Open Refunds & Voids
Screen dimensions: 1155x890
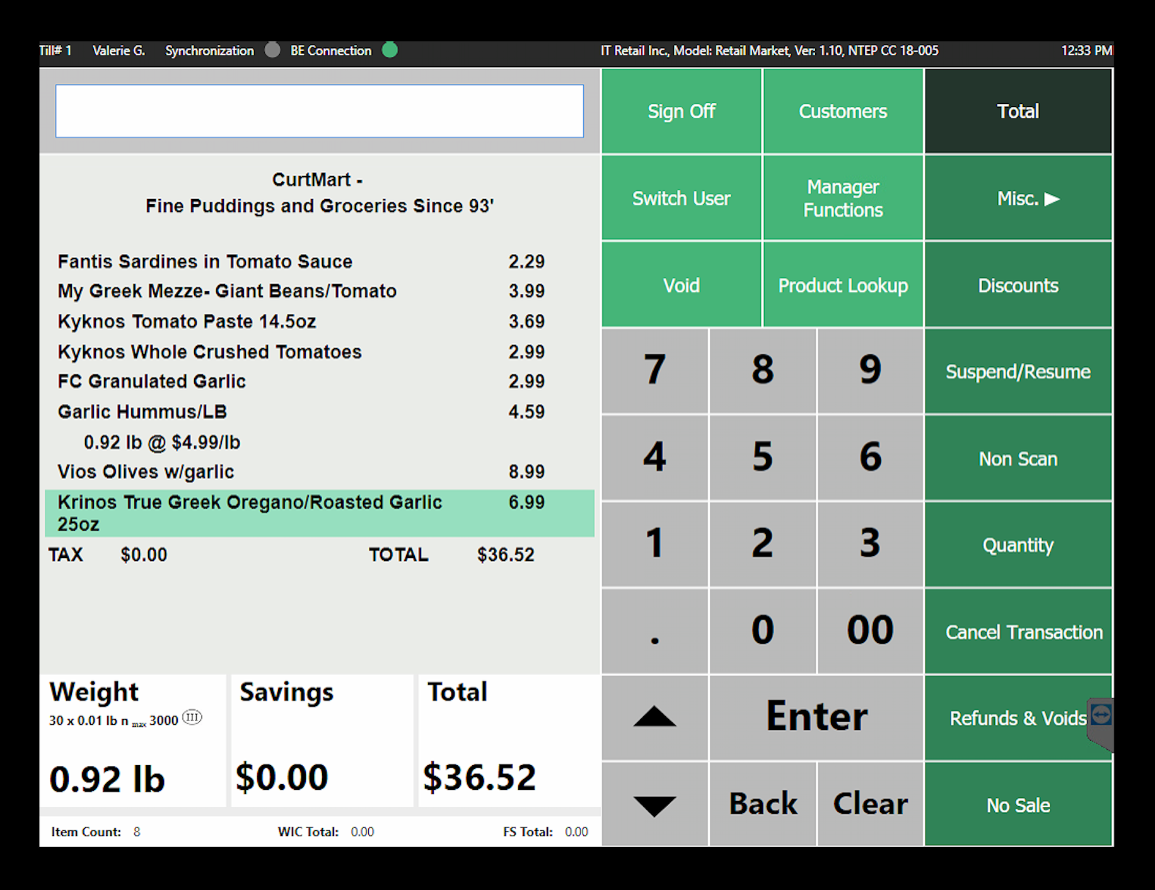(x=1018, y=718)
